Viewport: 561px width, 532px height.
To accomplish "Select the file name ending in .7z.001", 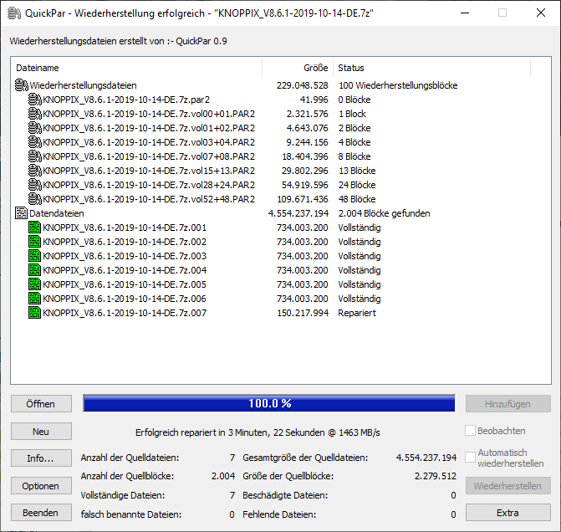I will 125,228.
